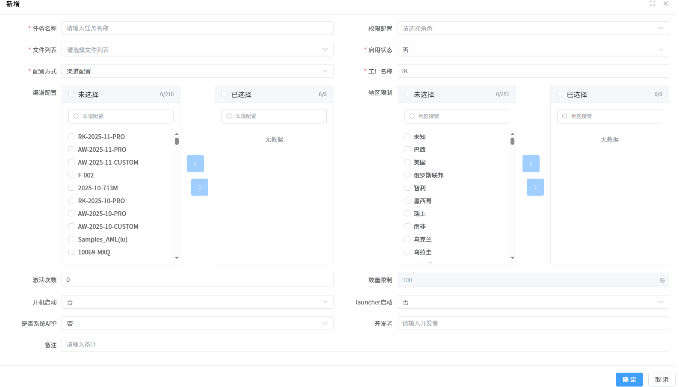Expand the launcher启动 dropdown
Screen dimensions: 679x387
tap(533, 302)
